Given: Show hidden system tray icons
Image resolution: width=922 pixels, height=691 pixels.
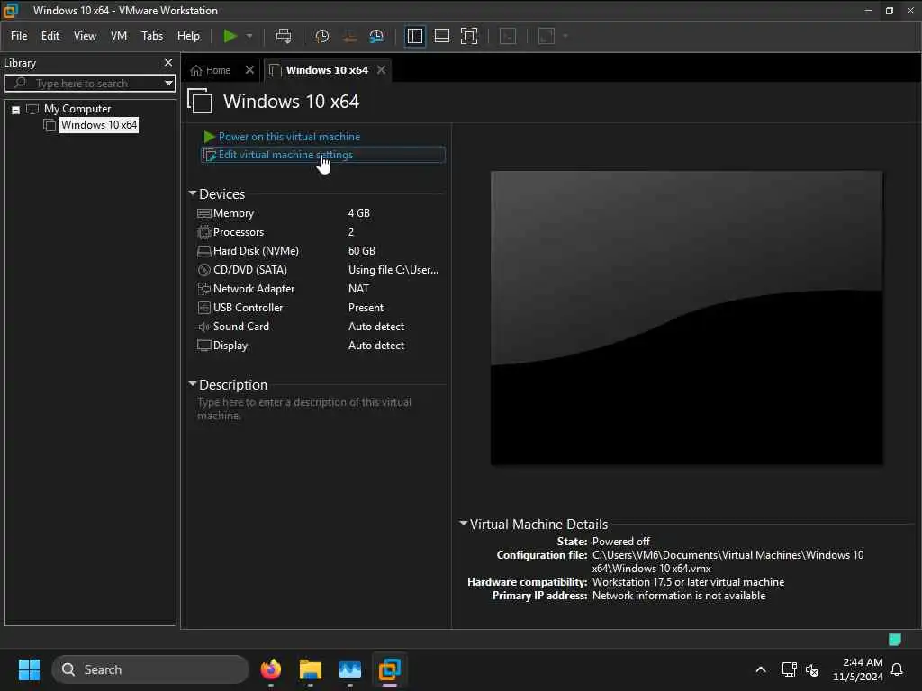Looking at the screenshot, I should 760,669.
